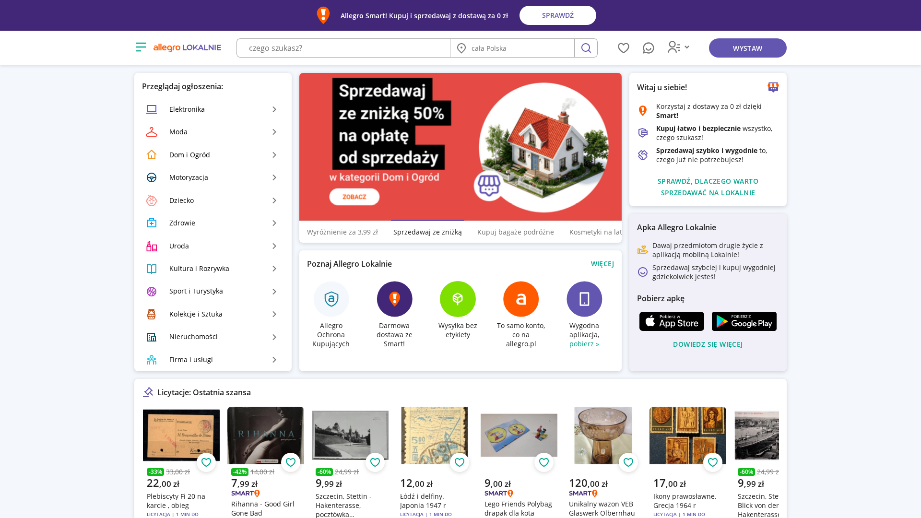This screenshot has width=921, height=518.
Task: Expand the Elektronika category chevron
Action: point(274,109)
